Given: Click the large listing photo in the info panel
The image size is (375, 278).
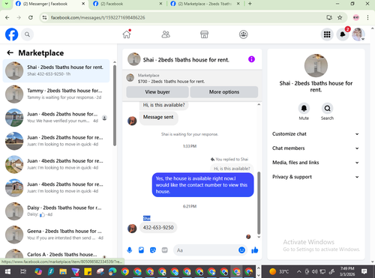Looking at the screenshot, I should coord(316,65).
